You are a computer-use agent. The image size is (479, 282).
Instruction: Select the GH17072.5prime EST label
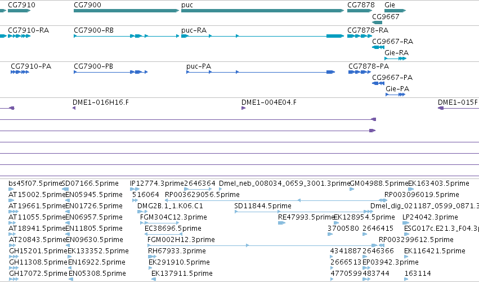38,274
